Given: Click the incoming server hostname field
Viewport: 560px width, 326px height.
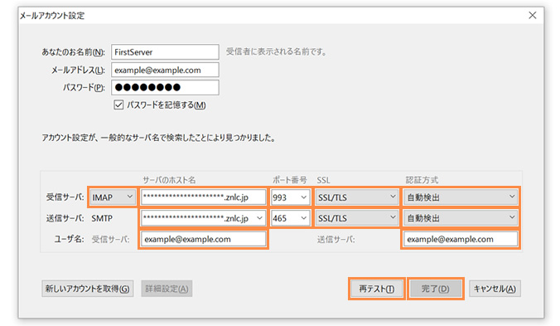Looking at the screenshot, I should pos(203,197).
